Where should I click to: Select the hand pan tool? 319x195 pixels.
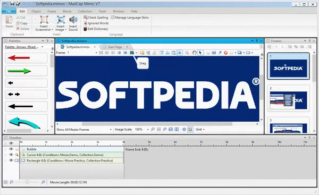195,53
